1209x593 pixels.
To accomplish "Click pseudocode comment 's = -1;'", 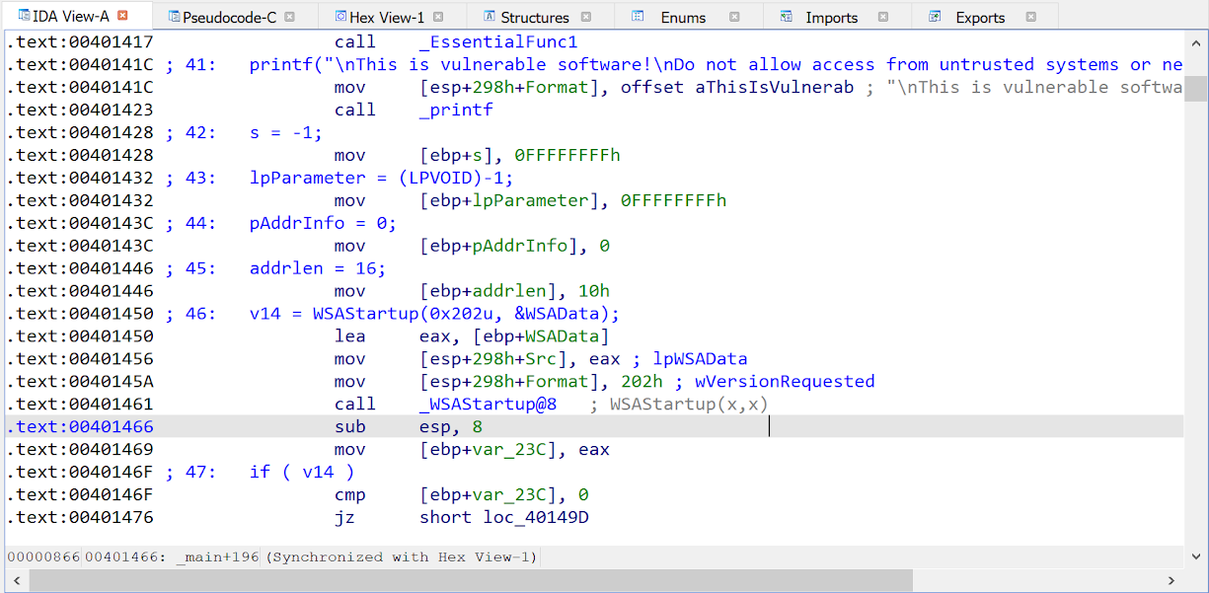I will click(x=286, y=132).
